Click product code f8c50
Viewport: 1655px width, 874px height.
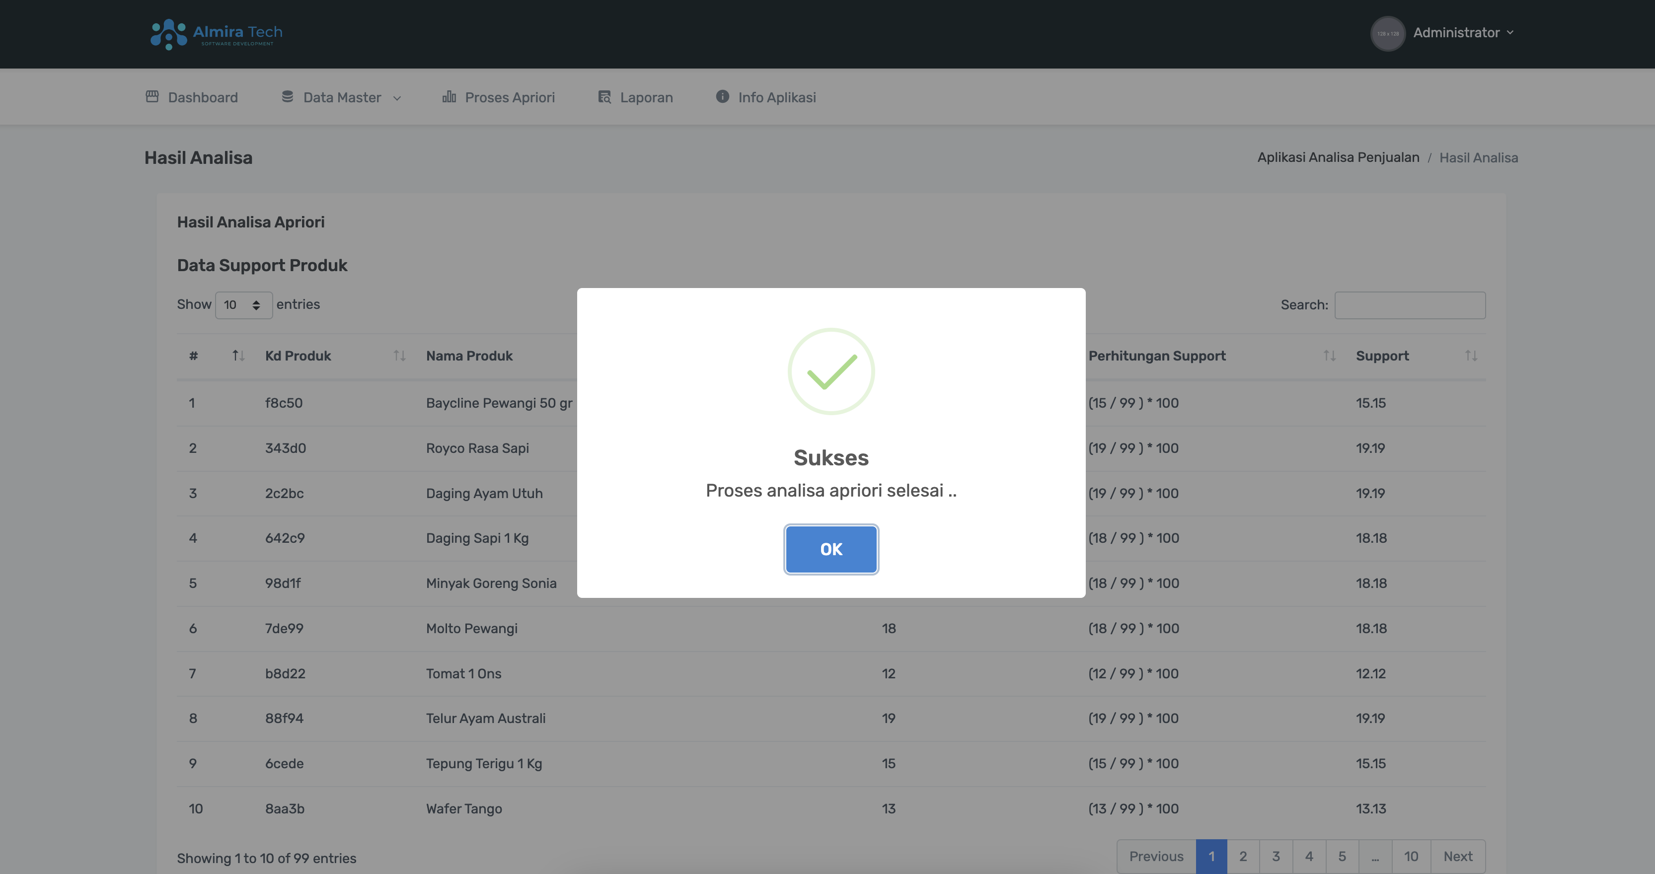[x=284, y=403]
